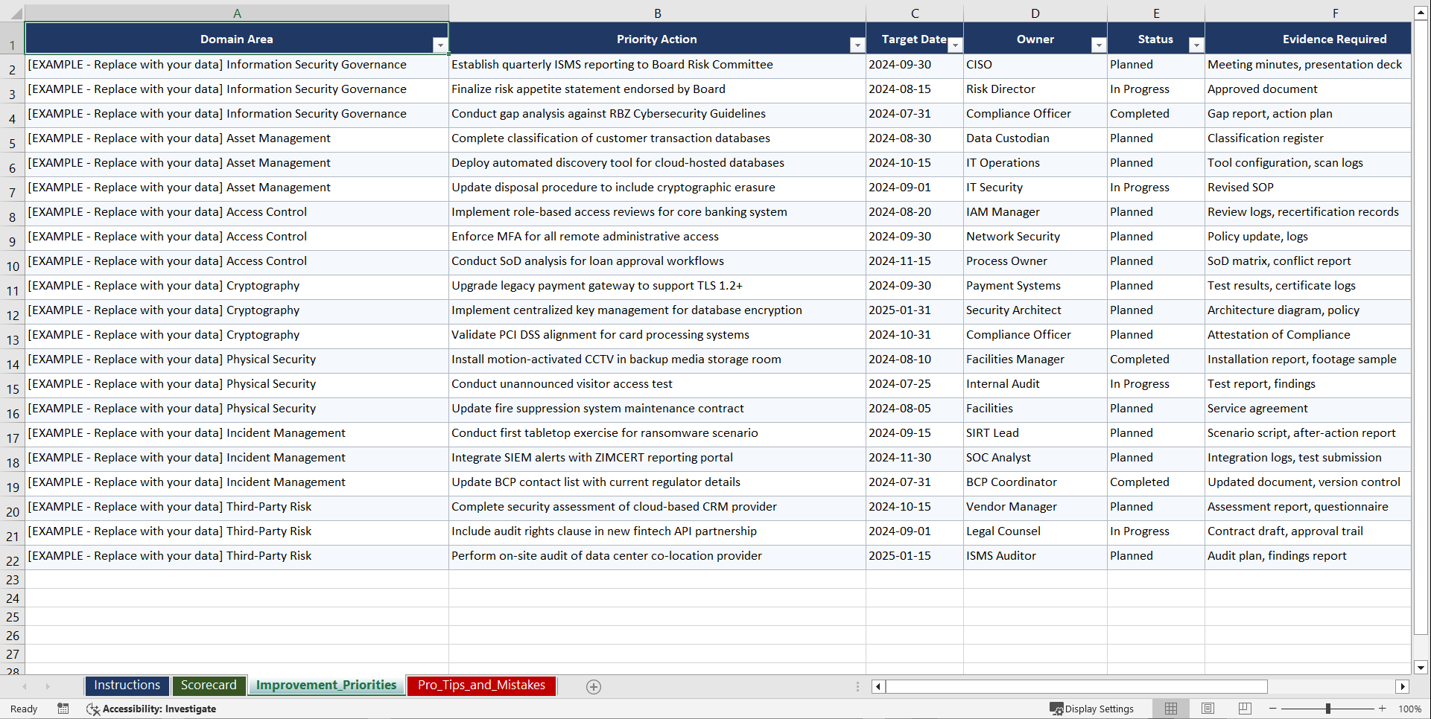Click the Zoom Out minus icon
1431x719 pixels.
coord(1272,709)
